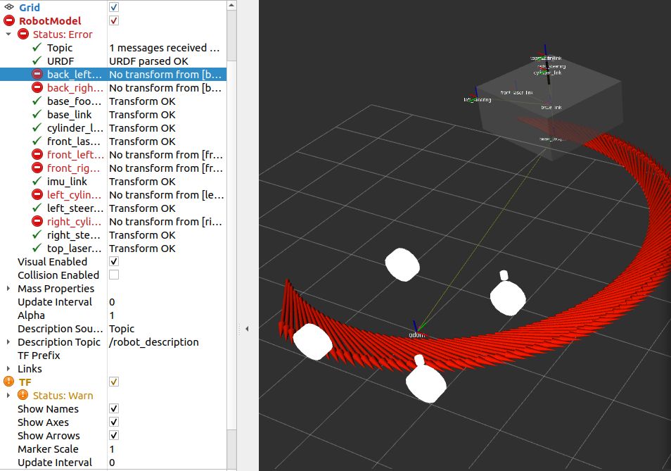Click the error icon on front_rig row
This screenshot has height=471, width=671.
pos(37,168)
